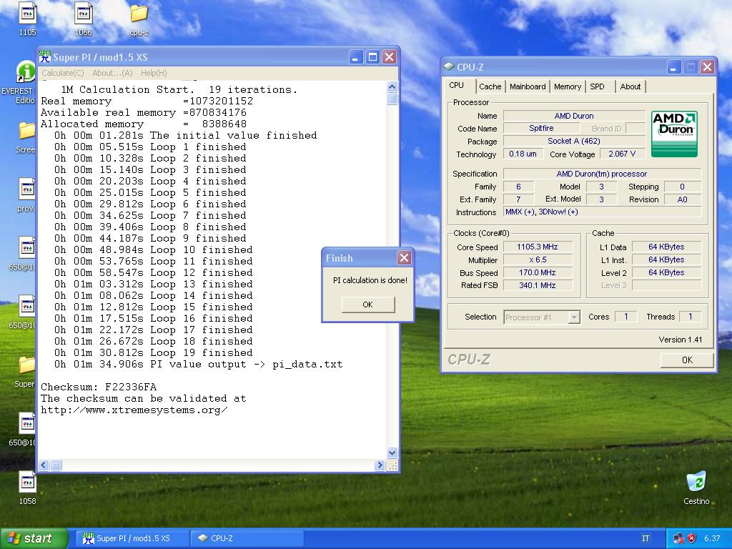Click the http://www.xtremesystems.org/ text
732x549 pixels.
pyautogui.click(x=134, y=410)
